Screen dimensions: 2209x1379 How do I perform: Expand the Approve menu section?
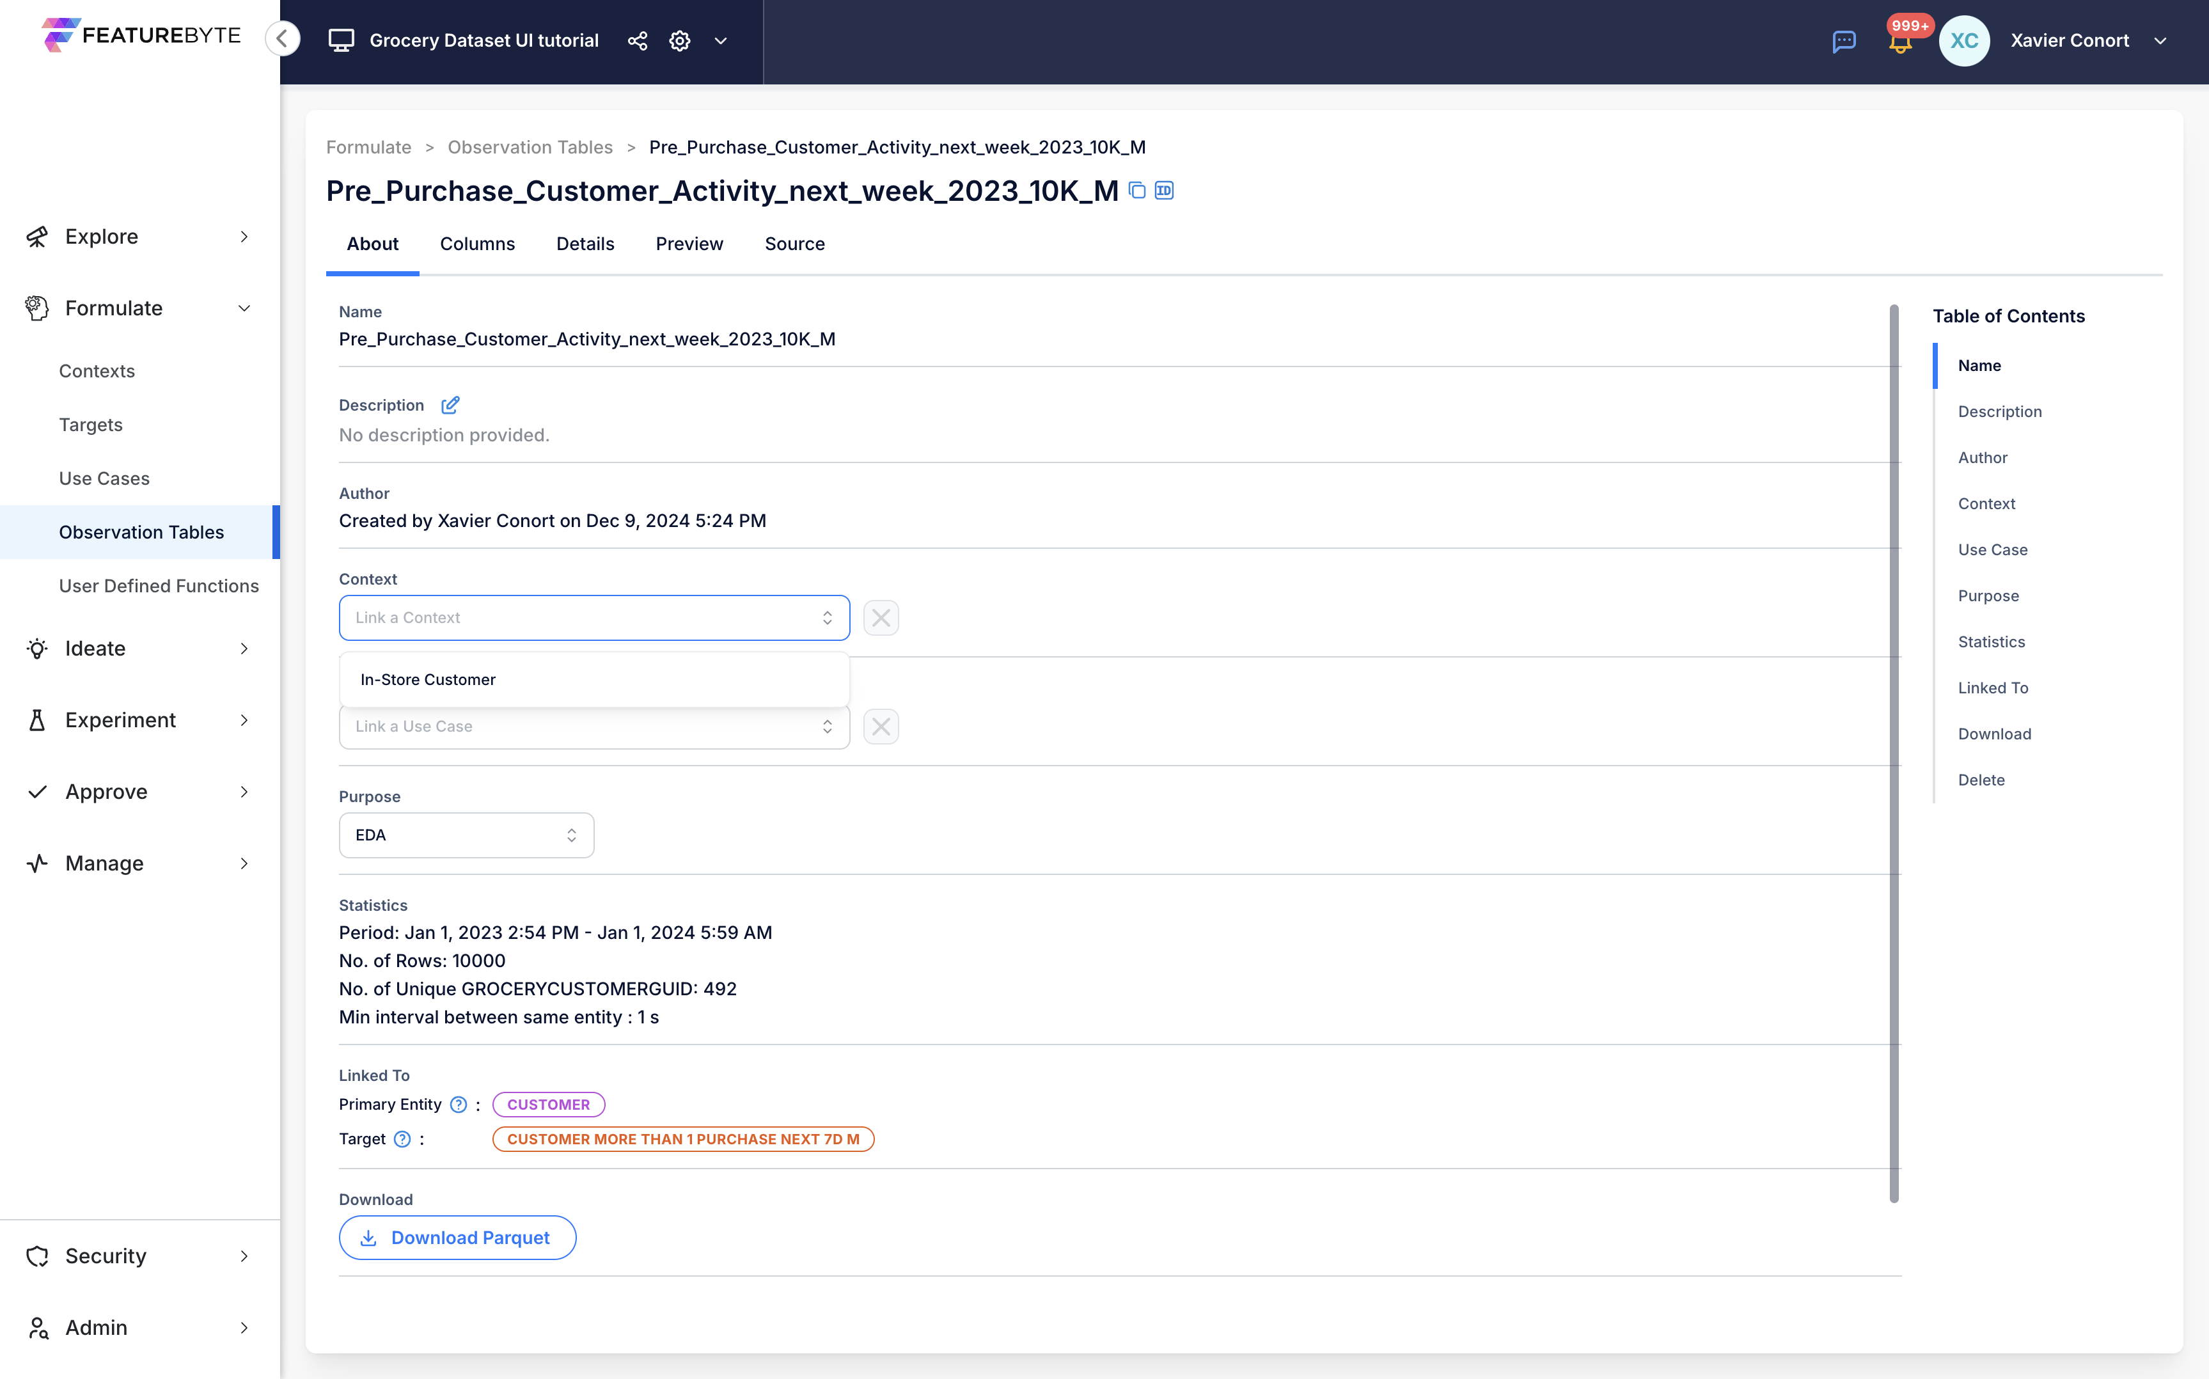pos(244,792)
